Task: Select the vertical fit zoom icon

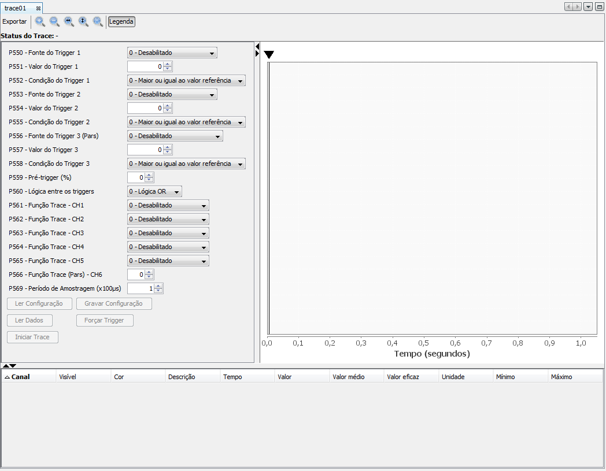Action: [83, 21]
